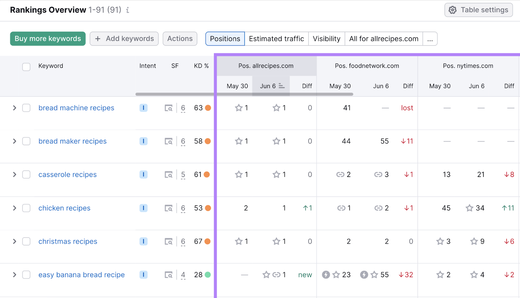Click the Buy more keywords button

(47, 39)
